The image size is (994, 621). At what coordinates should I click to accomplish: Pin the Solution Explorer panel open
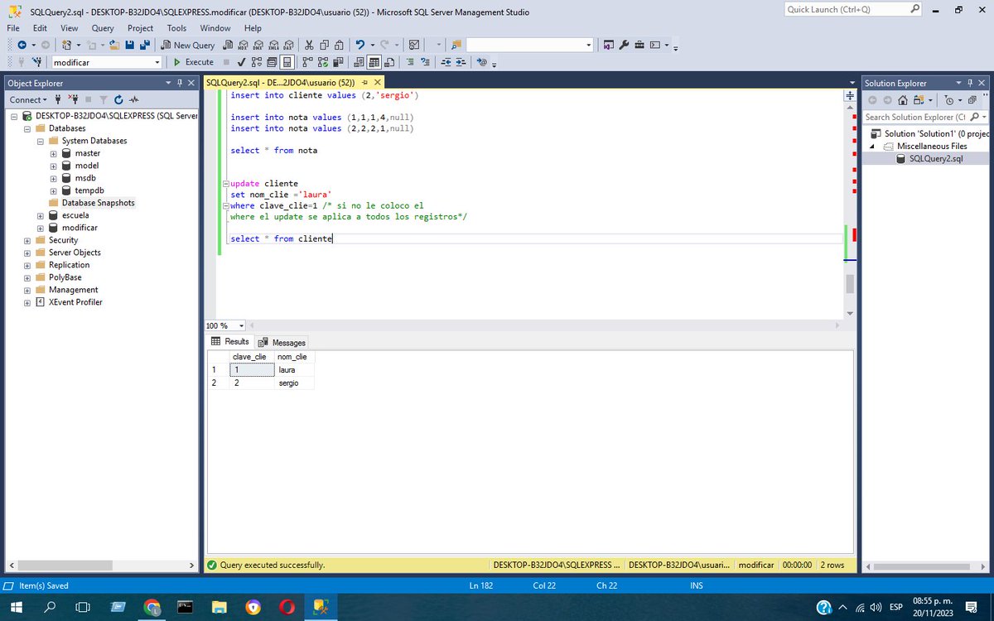[x=970, y=82]
